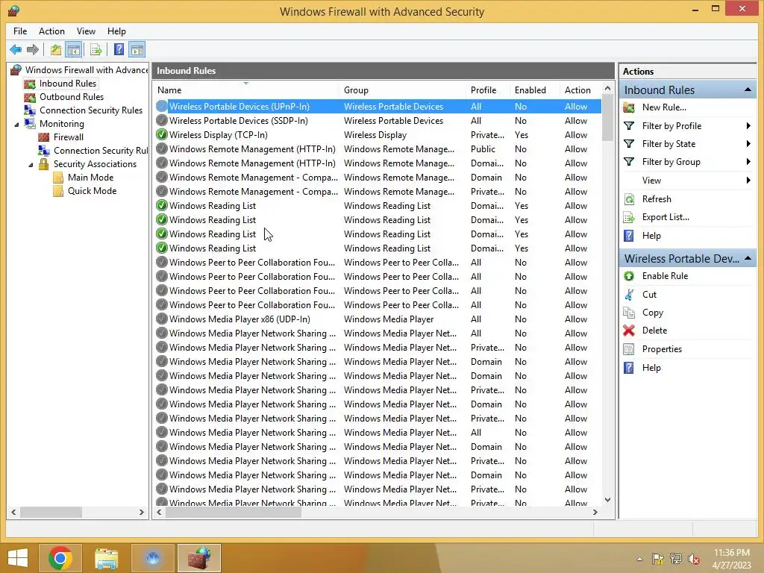This screenshot has height=573, width=764.
Task: Click the muted volume tray icon
Action: coord(694,559)
